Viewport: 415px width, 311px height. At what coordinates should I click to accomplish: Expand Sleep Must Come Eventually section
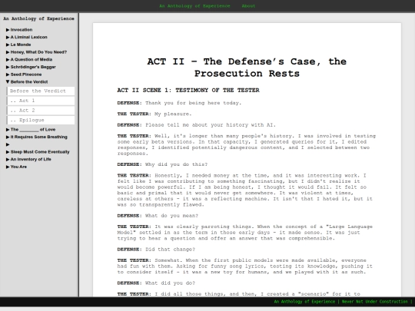(38, 152)
